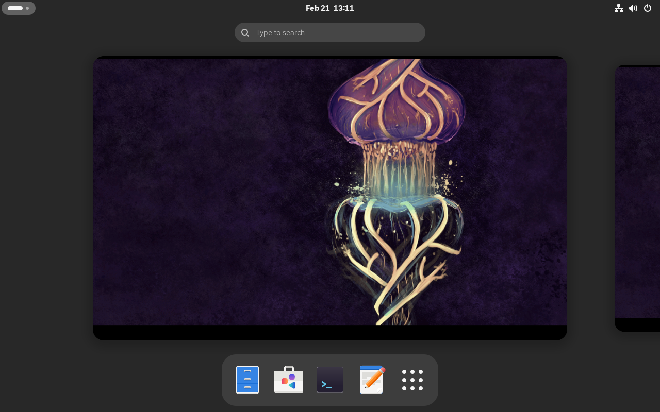Click the magnifier icon in search bar
This screenshot has width=660, height=412.
(x=245, y=32)
